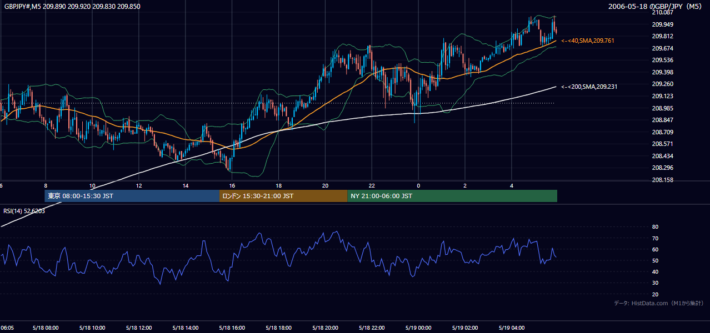
Task: Click hour label 20 under price chart
Action: [326, 186]
